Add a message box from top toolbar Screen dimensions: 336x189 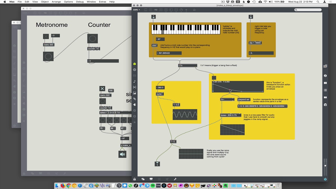coord(151,10)
